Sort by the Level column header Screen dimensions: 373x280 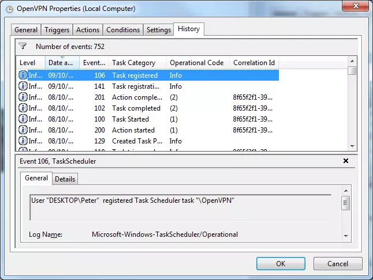tap(31, 63)
